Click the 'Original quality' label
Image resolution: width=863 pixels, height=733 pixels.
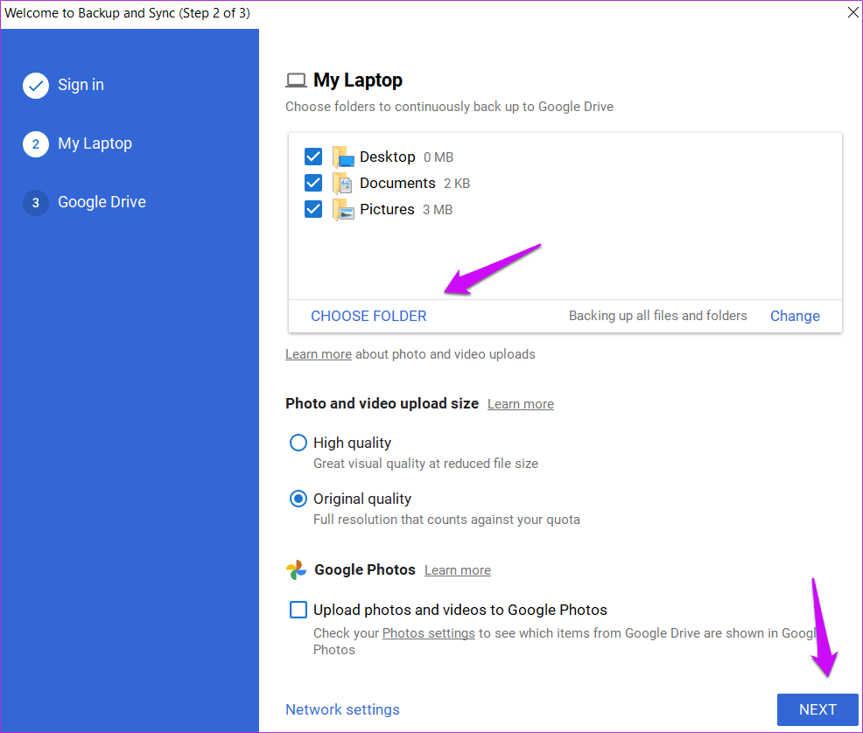point(362,499)
